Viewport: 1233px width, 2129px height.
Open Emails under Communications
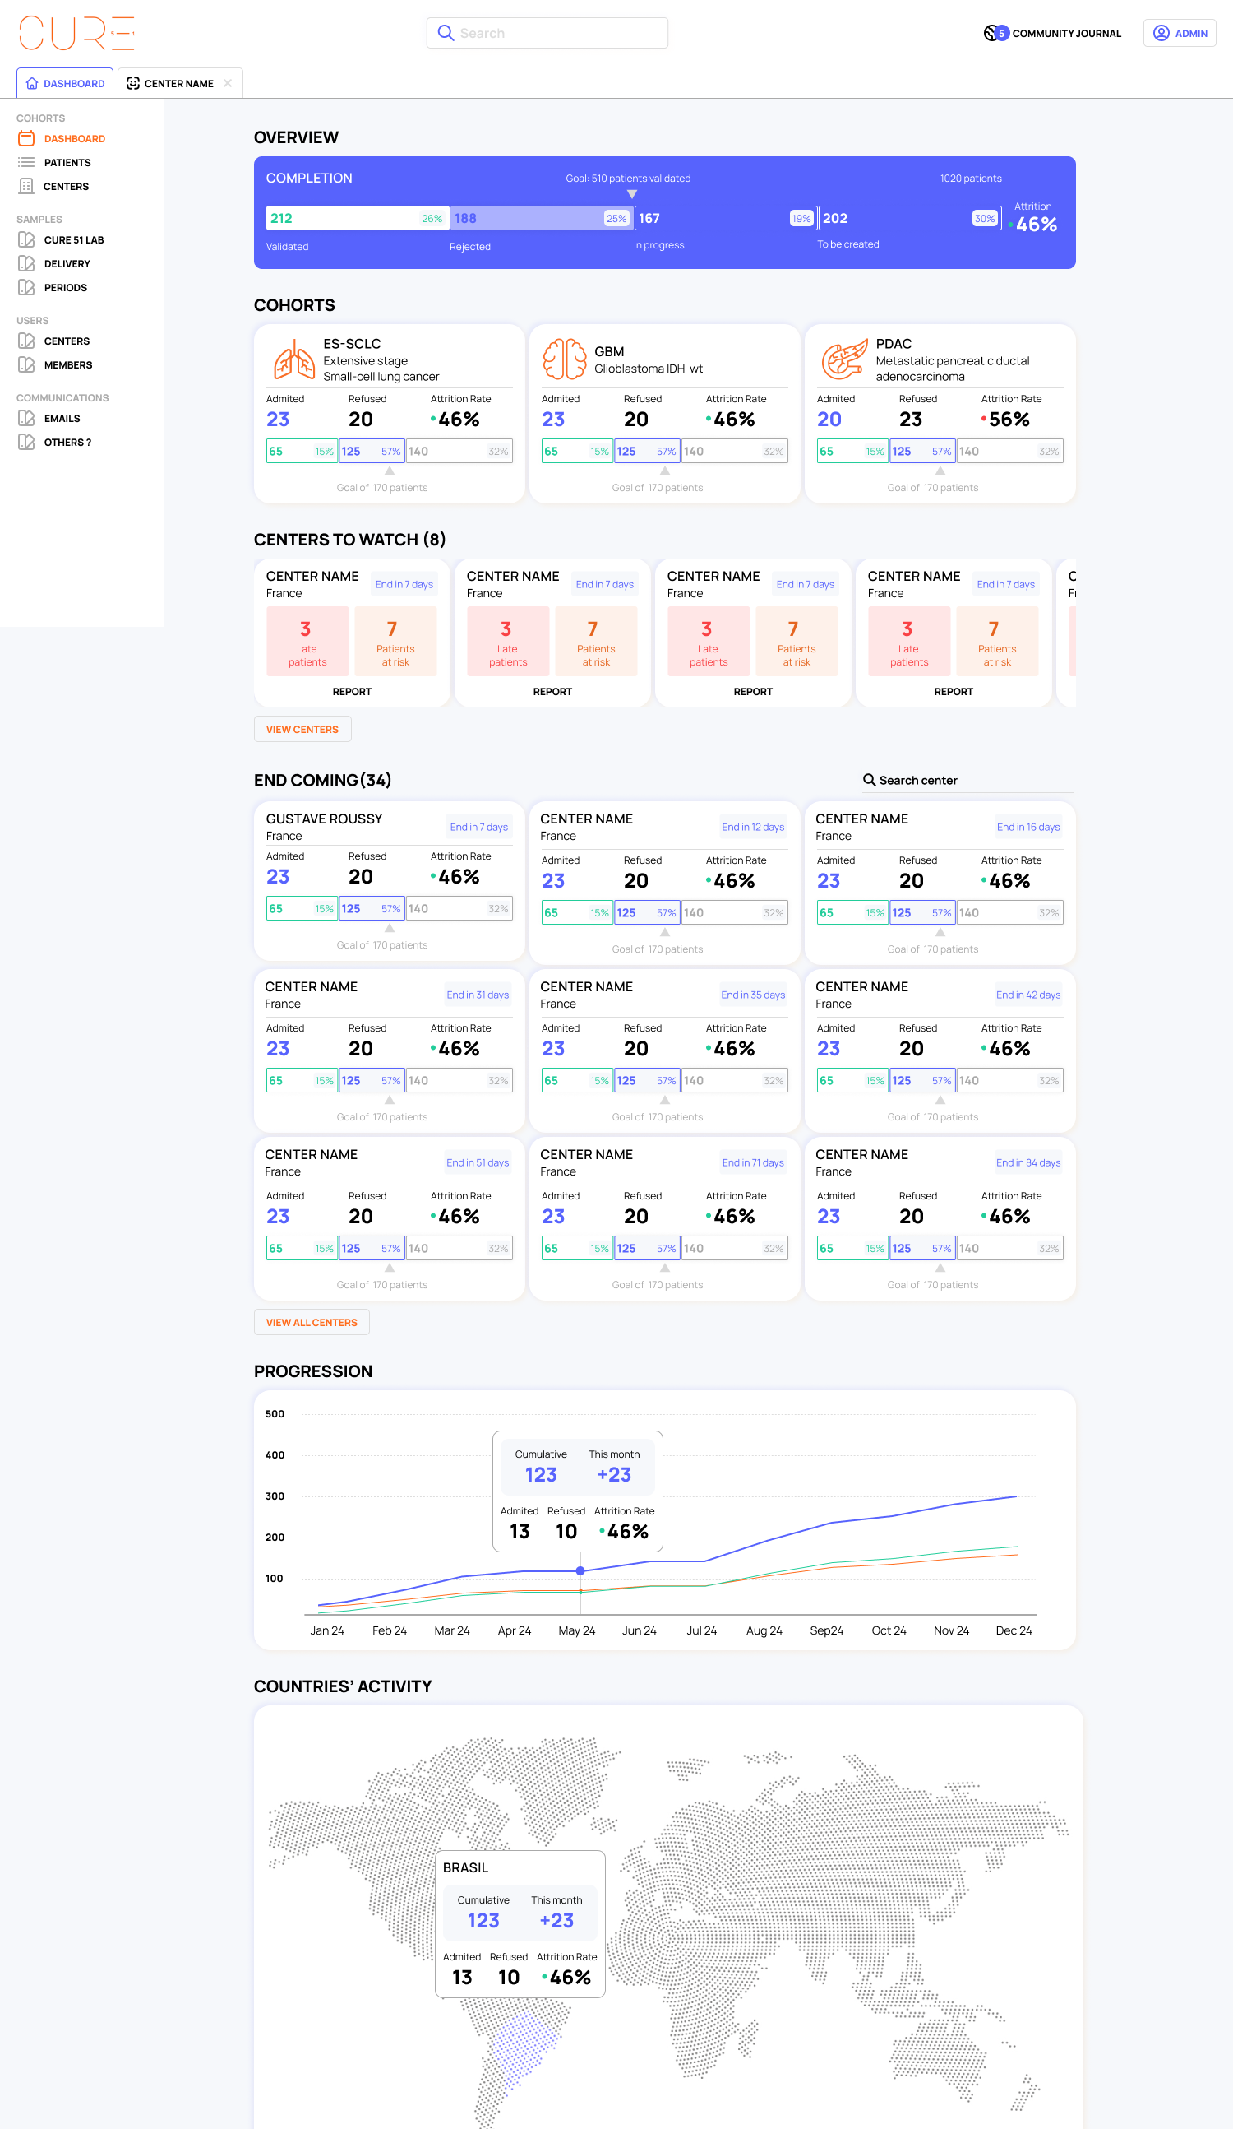coord(62,418)
